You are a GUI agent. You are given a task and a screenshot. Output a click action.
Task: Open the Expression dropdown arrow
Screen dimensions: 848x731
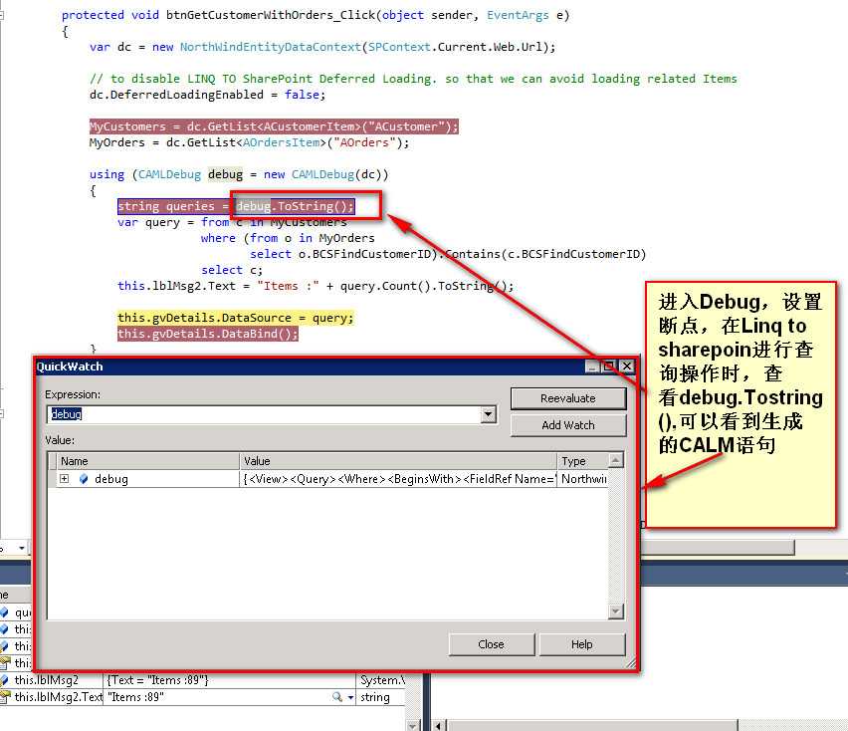(488, 414)
